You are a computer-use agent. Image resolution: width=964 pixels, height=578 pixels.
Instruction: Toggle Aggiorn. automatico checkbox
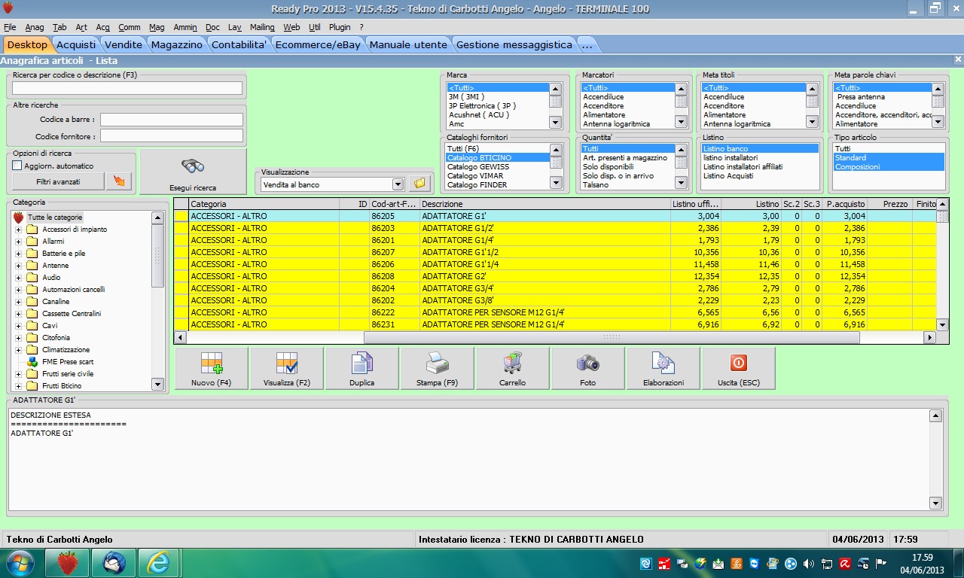17,166
